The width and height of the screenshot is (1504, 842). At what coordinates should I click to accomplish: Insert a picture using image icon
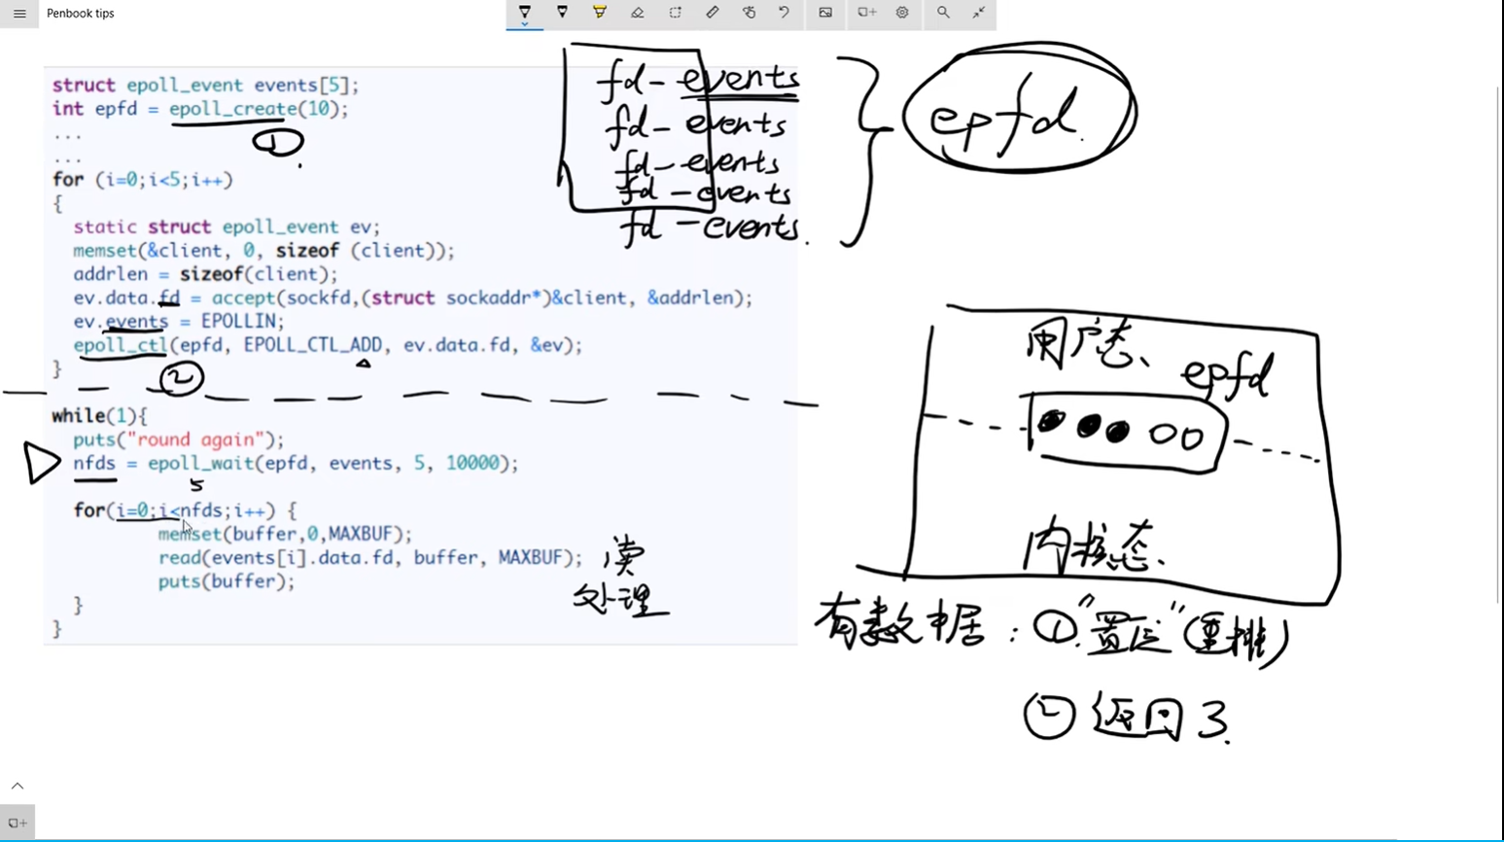825,13
